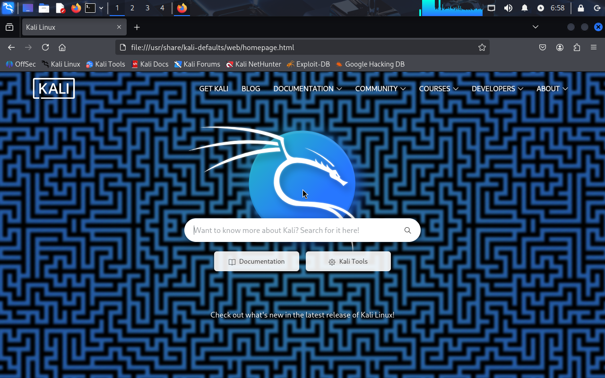Click the display panel tray icon

pyautogui.click(x=492, y=8)
